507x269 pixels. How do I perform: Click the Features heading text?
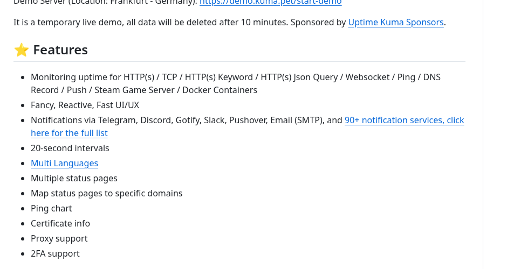click(x=60, y=50)
